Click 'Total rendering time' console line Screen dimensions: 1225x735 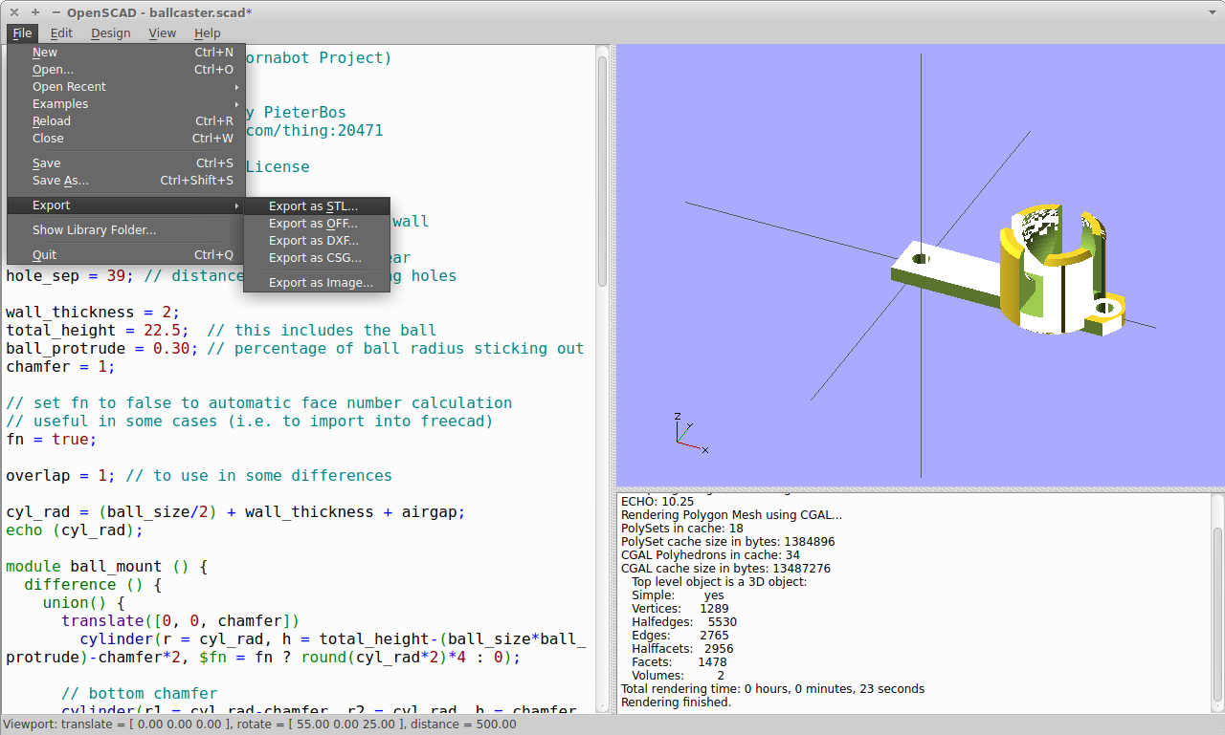tap(772, 689)
